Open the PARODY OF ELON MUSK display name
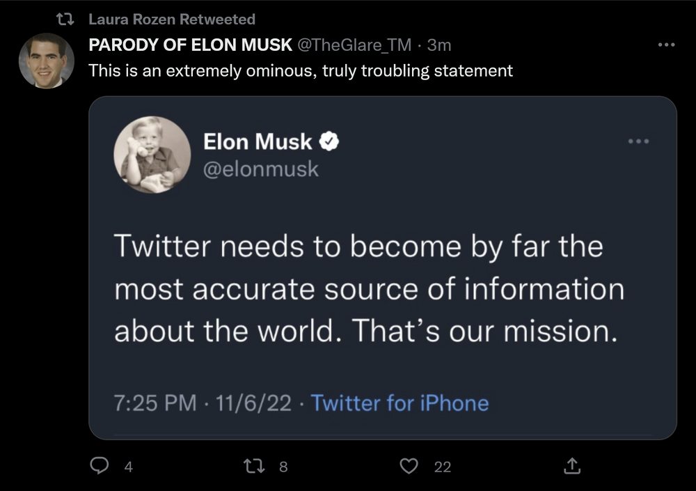The height and width of the screenshot is (491, 696). coord(190,45)
